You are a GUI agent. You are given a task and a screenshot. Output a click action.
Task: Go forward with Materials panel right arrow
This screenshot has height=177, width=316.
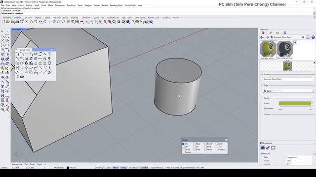pos(267,37)
